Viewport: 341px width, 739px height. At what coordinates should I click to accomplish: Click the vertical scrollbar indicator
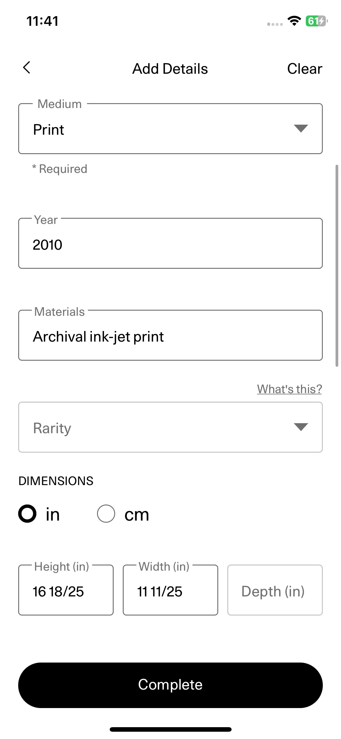coord(337,266)
